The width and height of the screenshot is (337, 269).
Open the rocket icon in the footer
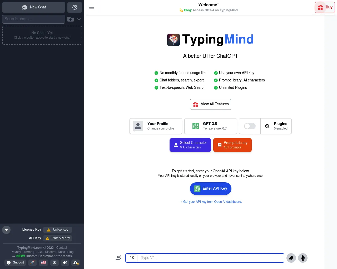pos(32,263)
